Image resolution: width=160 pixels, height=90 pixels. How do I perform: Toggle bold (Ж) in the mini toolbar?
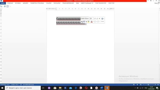coord(82,21)
